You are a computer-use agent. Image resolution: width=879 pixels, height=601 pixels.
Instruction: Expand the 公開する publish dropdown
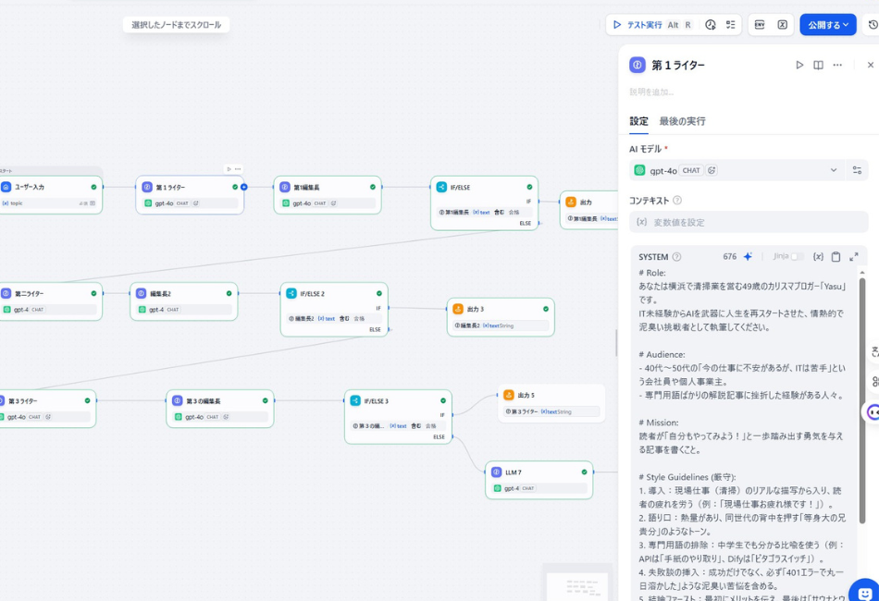click(x=827, y=25)
